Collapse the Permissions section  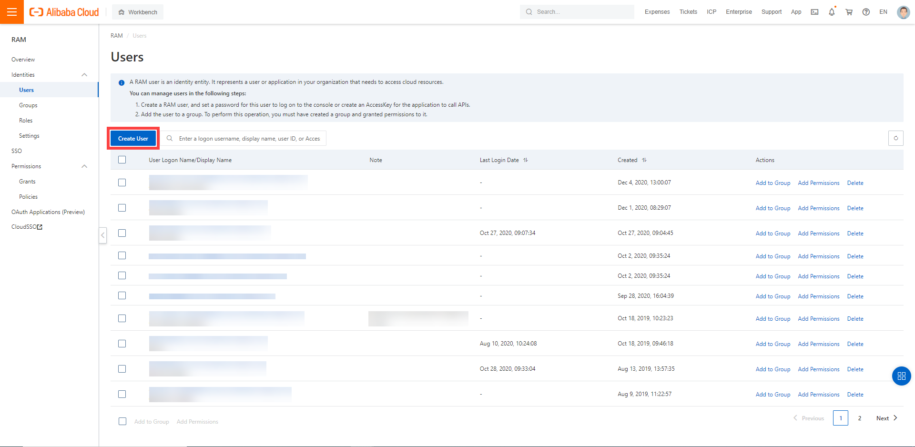click(84, 166)
